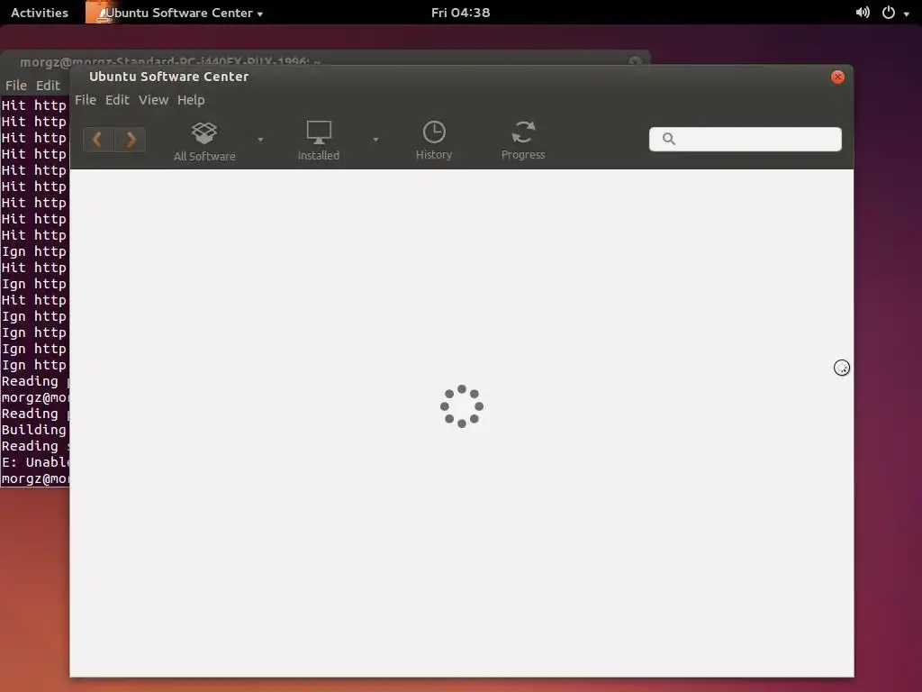Open Software Center Edit menu
922x692 pixels.
117,100
